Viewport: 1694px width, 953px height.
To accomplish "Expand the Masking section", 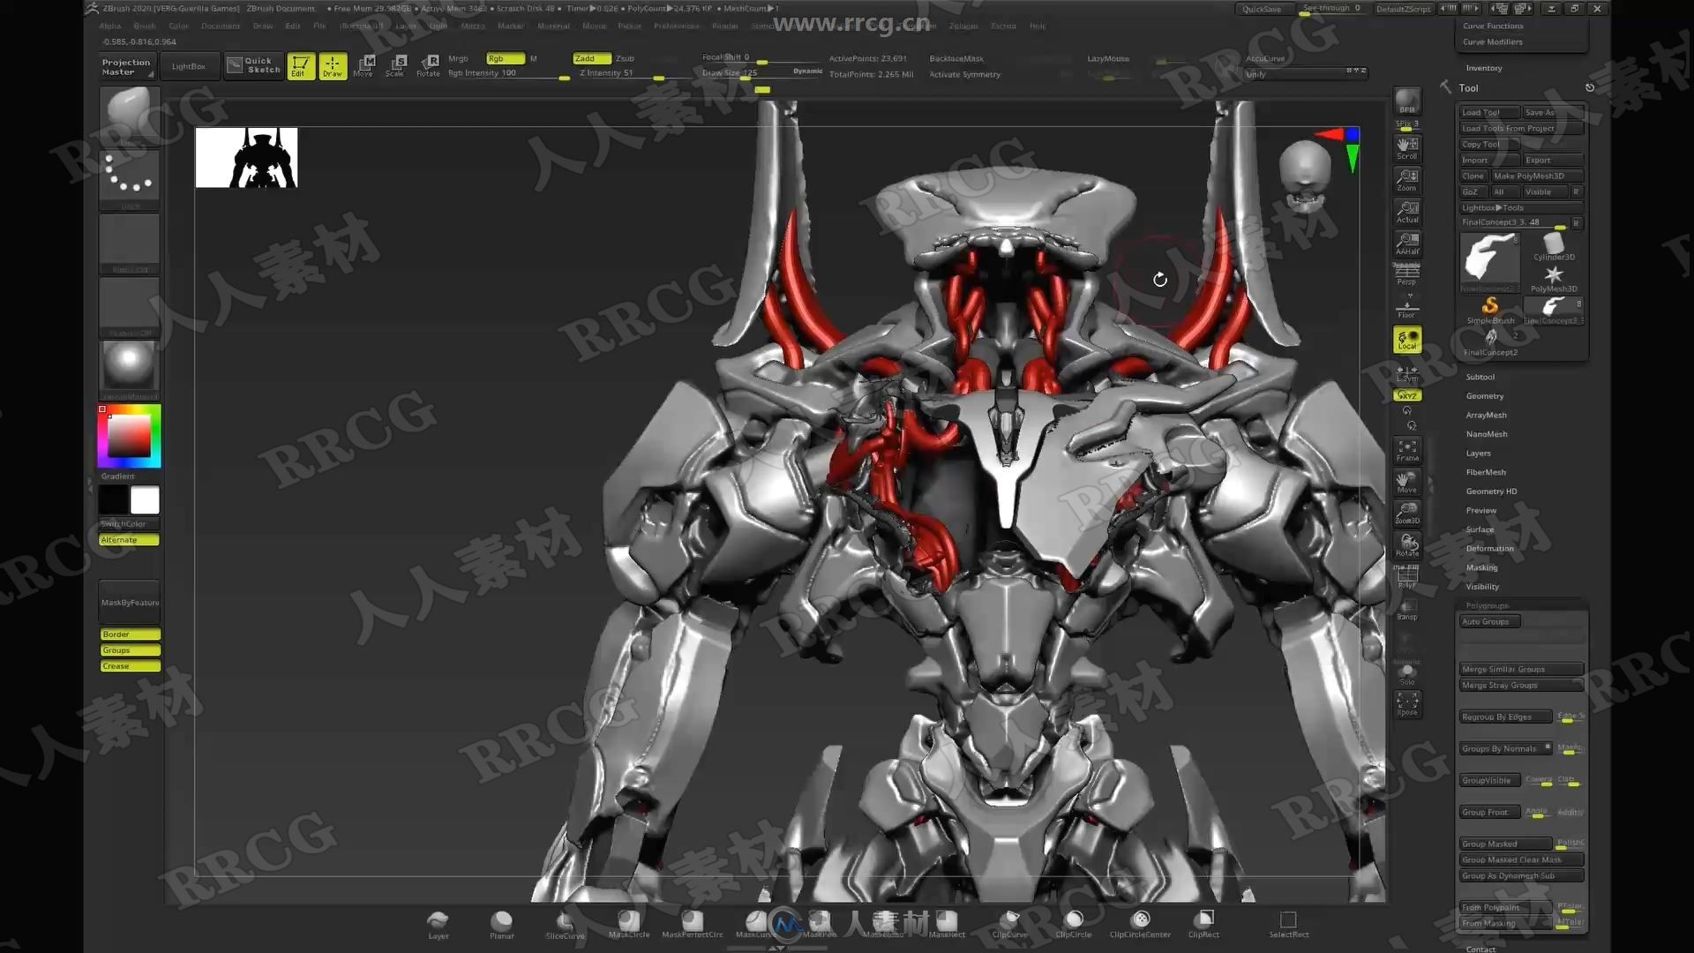I will [1481, 567].
